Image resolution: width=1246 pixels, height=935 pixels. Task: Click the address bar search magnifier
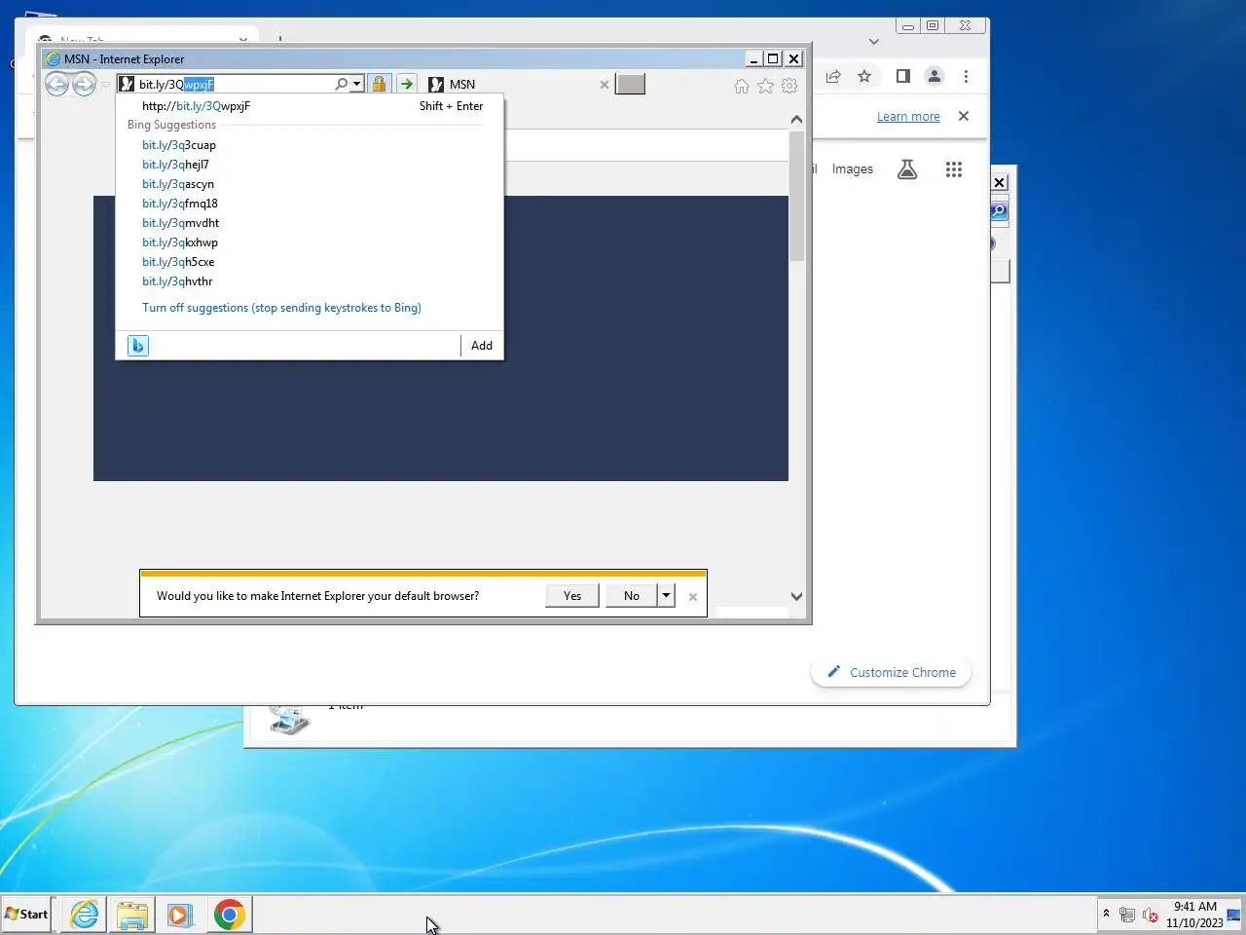[341, 84]
